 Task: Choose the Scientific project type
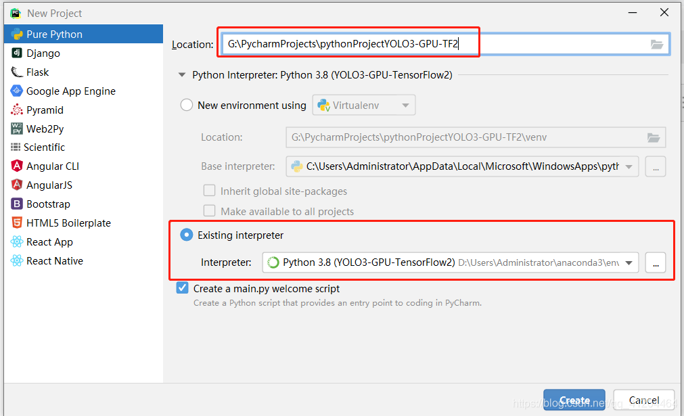83,147
